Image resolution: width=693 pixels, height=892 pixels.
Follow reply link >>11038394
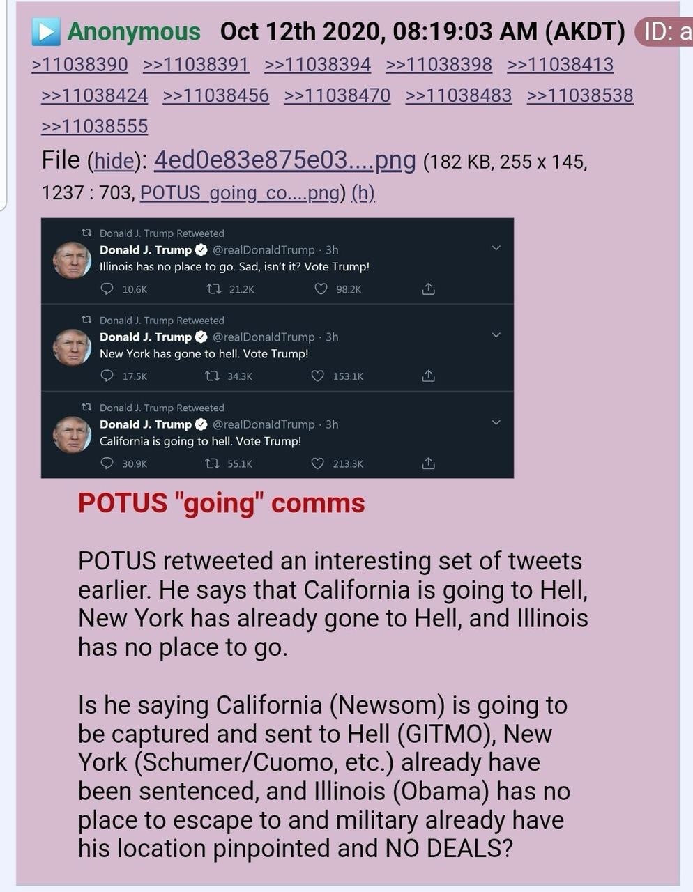pos(317,65)
